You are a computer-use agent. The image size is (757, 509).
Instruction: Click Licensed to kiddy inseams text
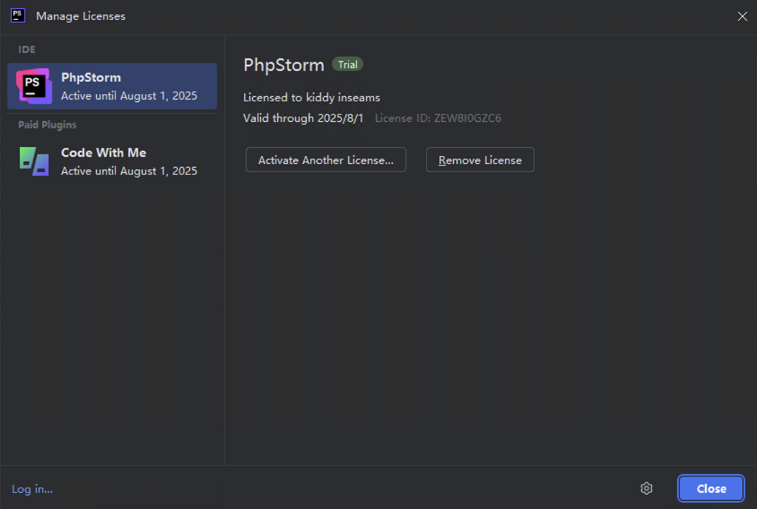pyautogui.click(x=311, y=98)
